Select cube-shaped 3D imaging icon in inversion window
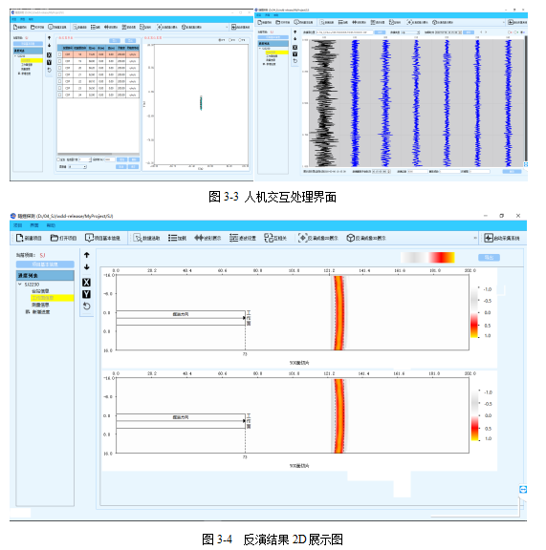This screenshot has height=550, width=546. click(x=350, y=238)
